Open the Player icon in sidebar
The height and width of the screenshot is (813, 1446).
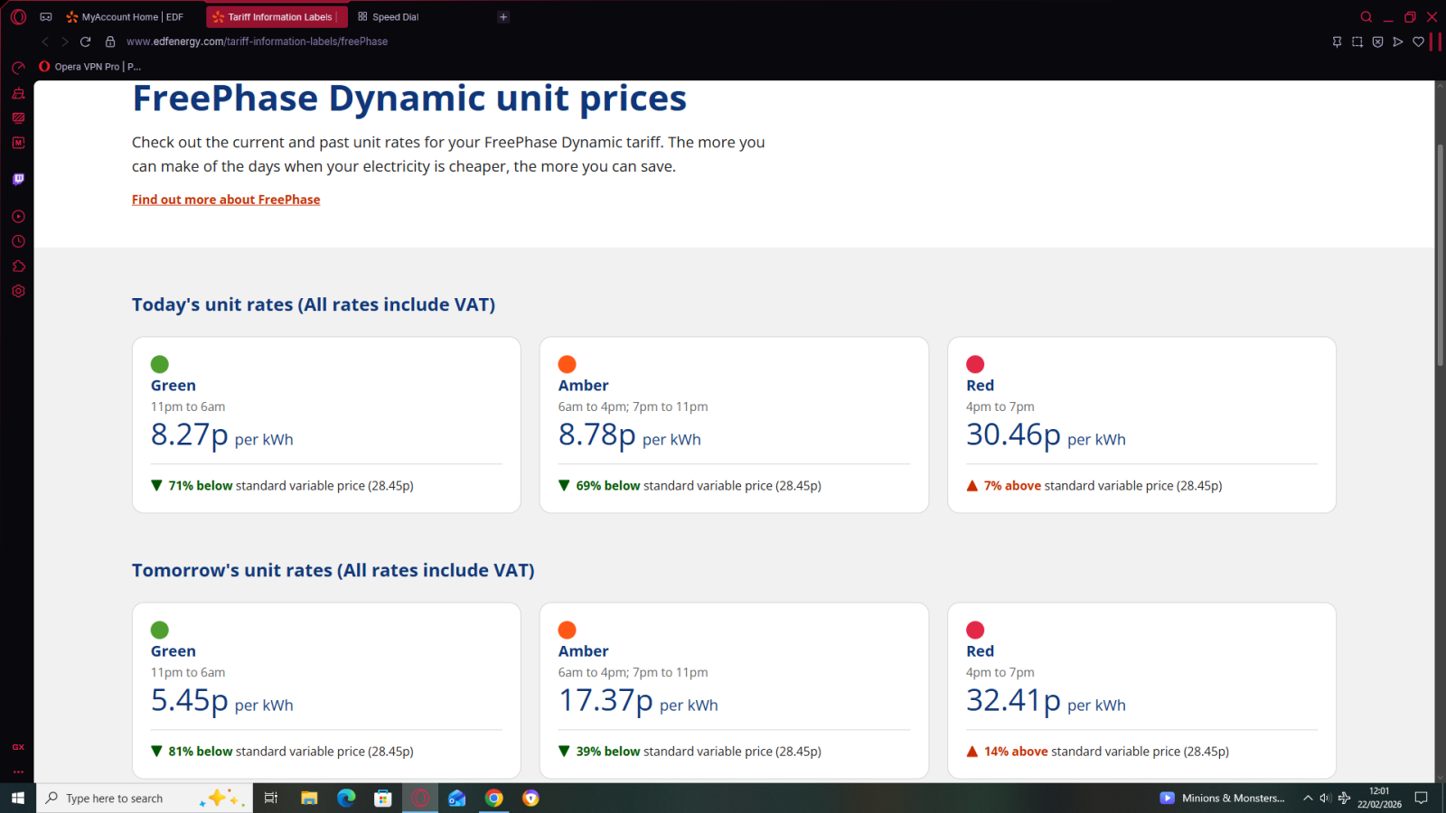coord(18,217)
